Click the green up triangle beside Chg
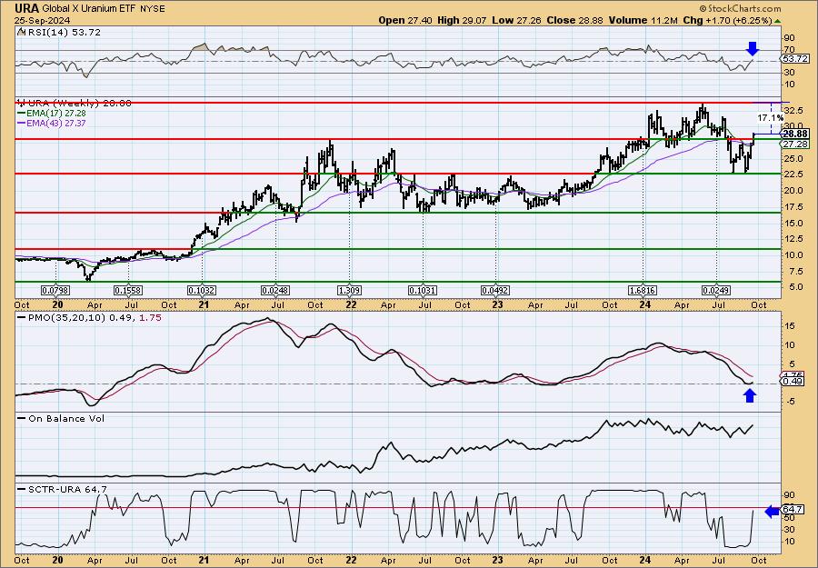The height and width of the screenshot is (568, 818). (x=777, y=21)
